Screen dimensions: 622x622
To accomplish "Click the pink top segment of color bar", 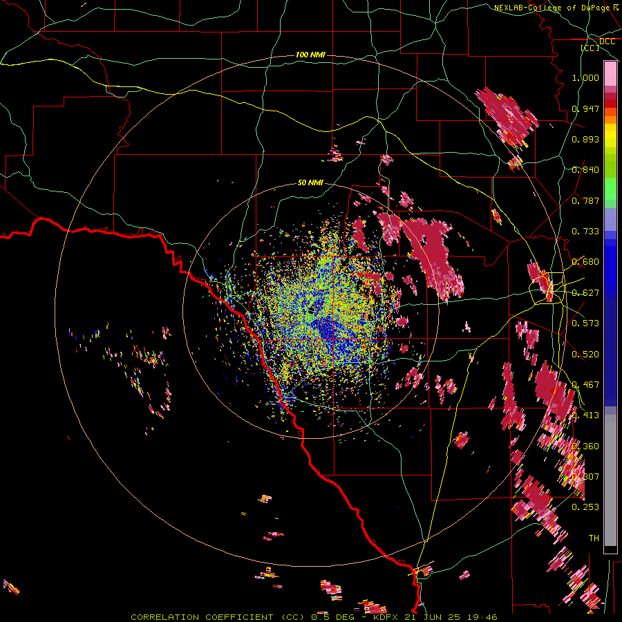I will (610, 73).
